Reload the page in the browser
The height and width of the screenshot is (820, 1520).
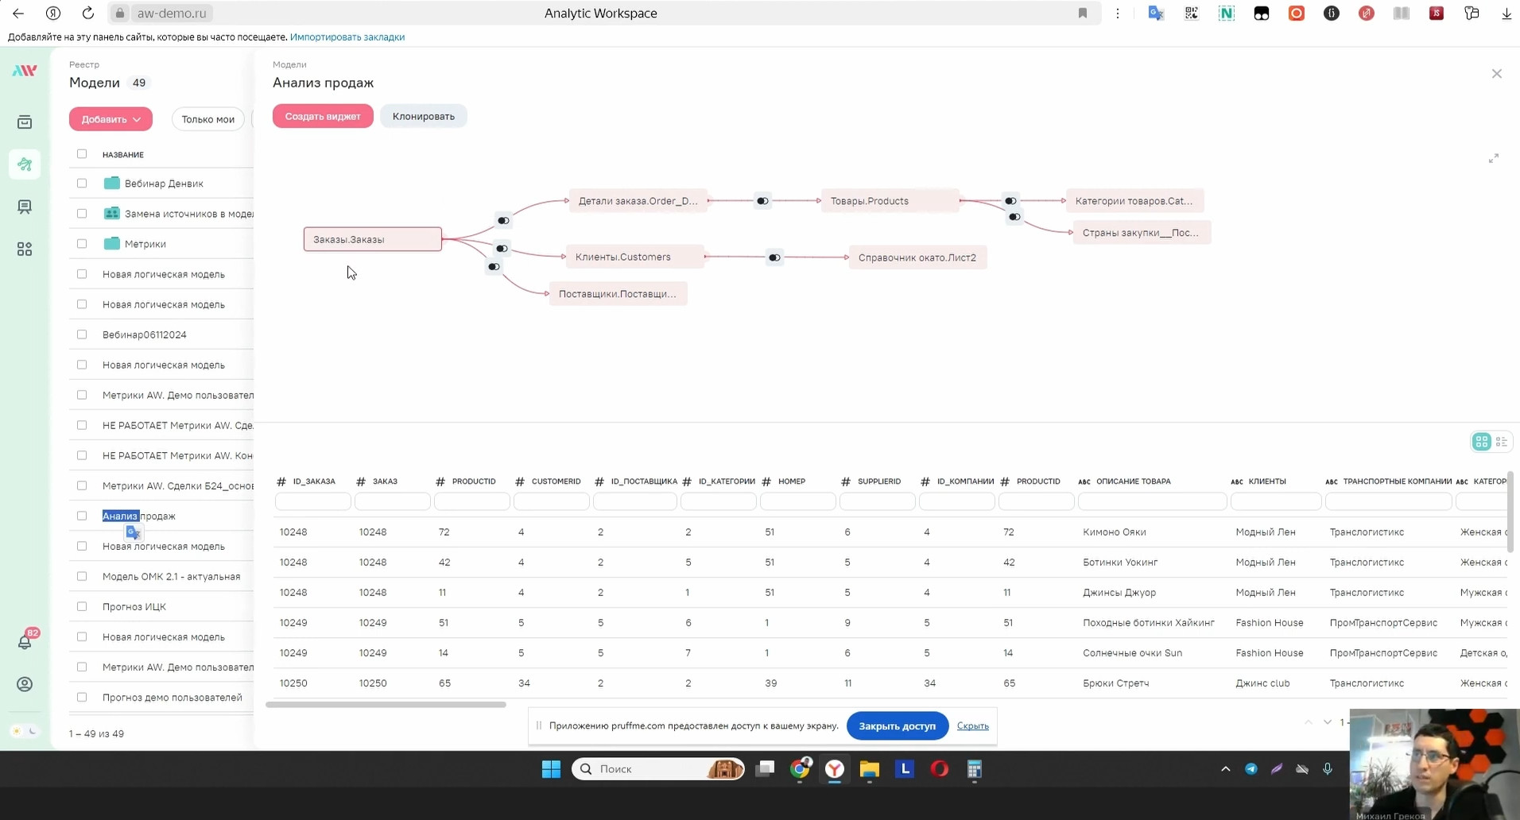88,13
